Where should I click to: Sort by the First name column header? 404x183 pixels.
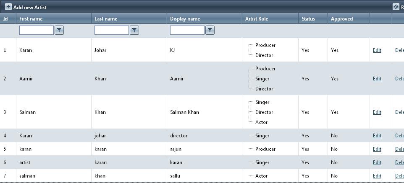[31, 19]
